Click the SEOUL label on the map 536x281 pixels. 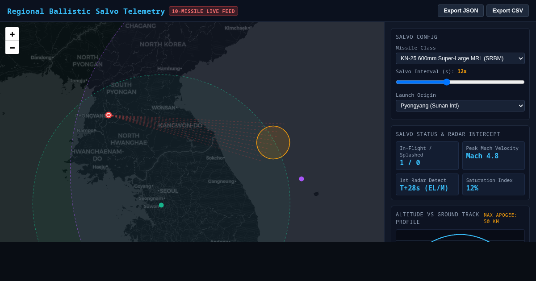pyautogui.click(x=169, y=191)
